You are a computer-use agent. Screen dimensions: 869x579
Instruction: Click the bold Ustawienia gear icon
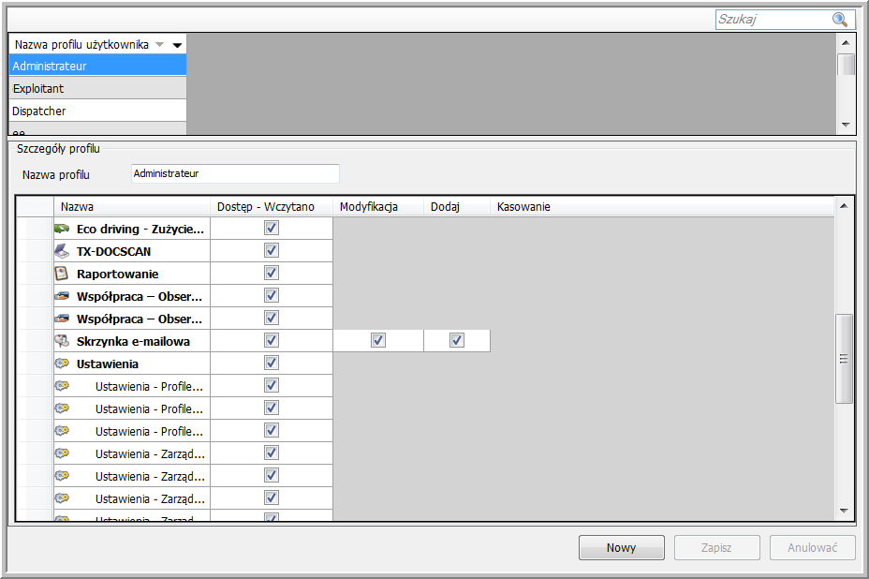click(x=63, y=364)
